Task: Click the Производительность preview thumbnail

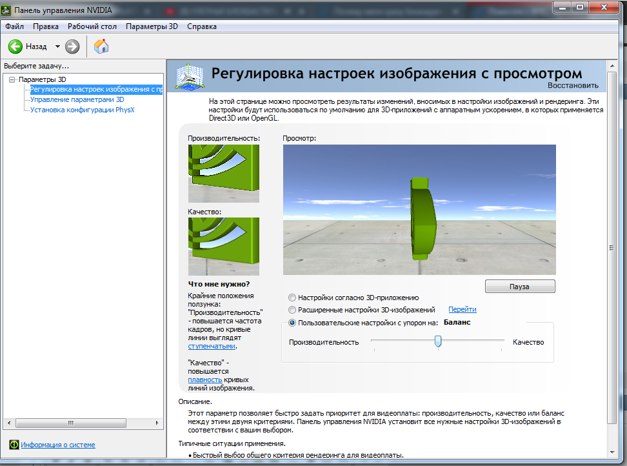Action: pos(223,173)
